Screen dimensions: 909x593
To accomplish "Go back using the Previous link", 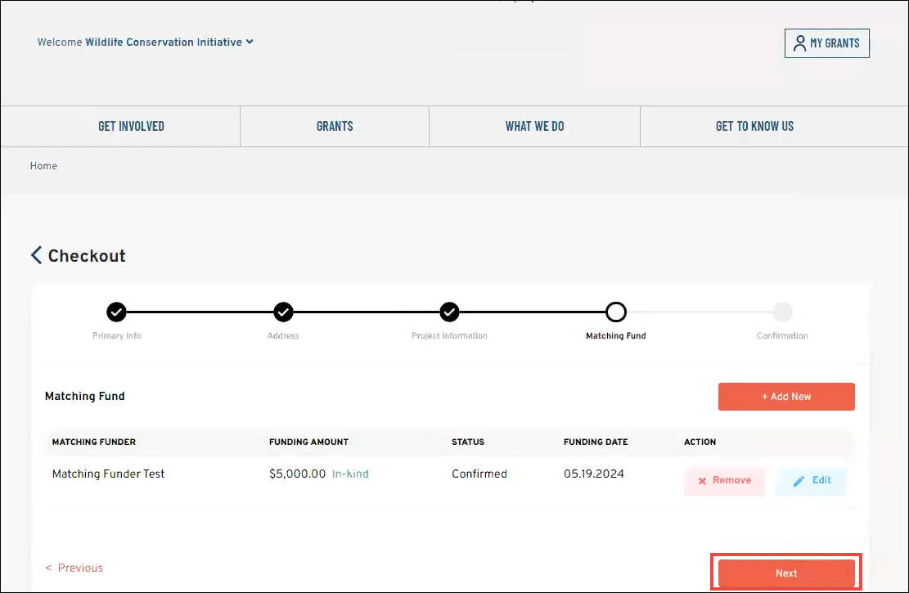I will 74,568.
